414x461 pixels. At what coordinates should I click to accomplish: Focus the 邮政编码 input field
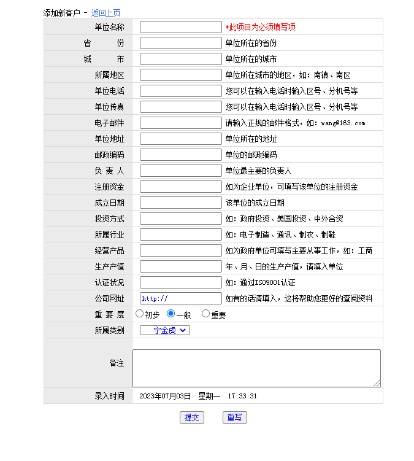[x=181, y=155]
